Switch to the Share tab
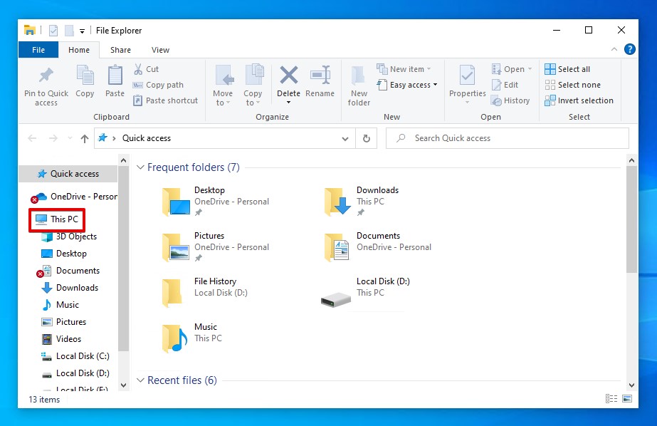 121,50
